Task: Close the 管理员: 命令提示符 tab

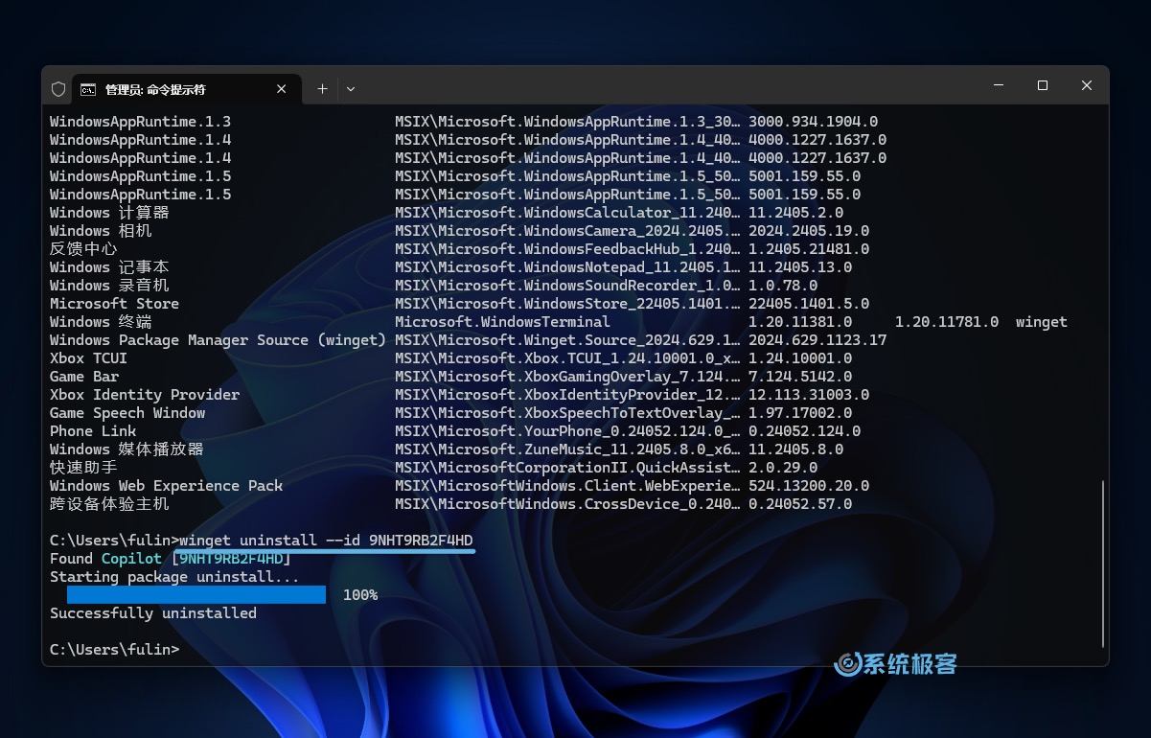Action: 282,88
